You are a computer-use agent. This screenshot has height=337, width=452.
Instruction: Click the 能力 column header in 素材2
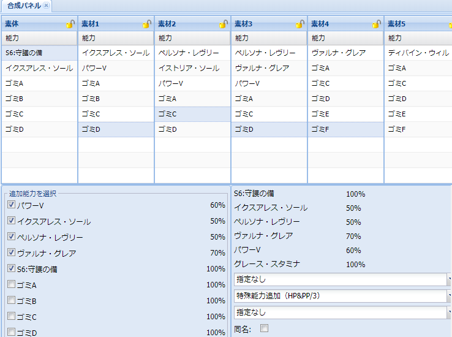(192, 38)
